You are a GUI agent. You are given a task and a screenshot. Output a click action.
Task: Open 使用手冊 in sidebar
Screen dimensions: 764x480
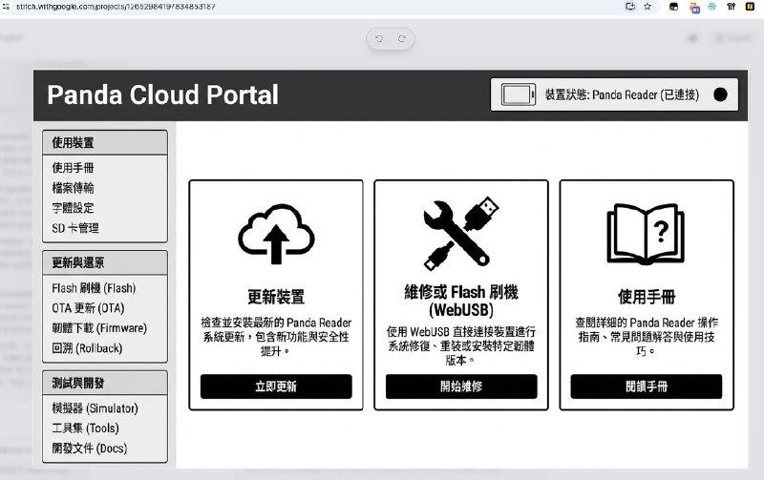click(x=73, y=168)
